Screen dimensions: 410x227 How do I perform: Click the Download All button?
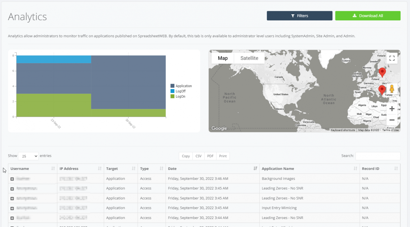368,16
